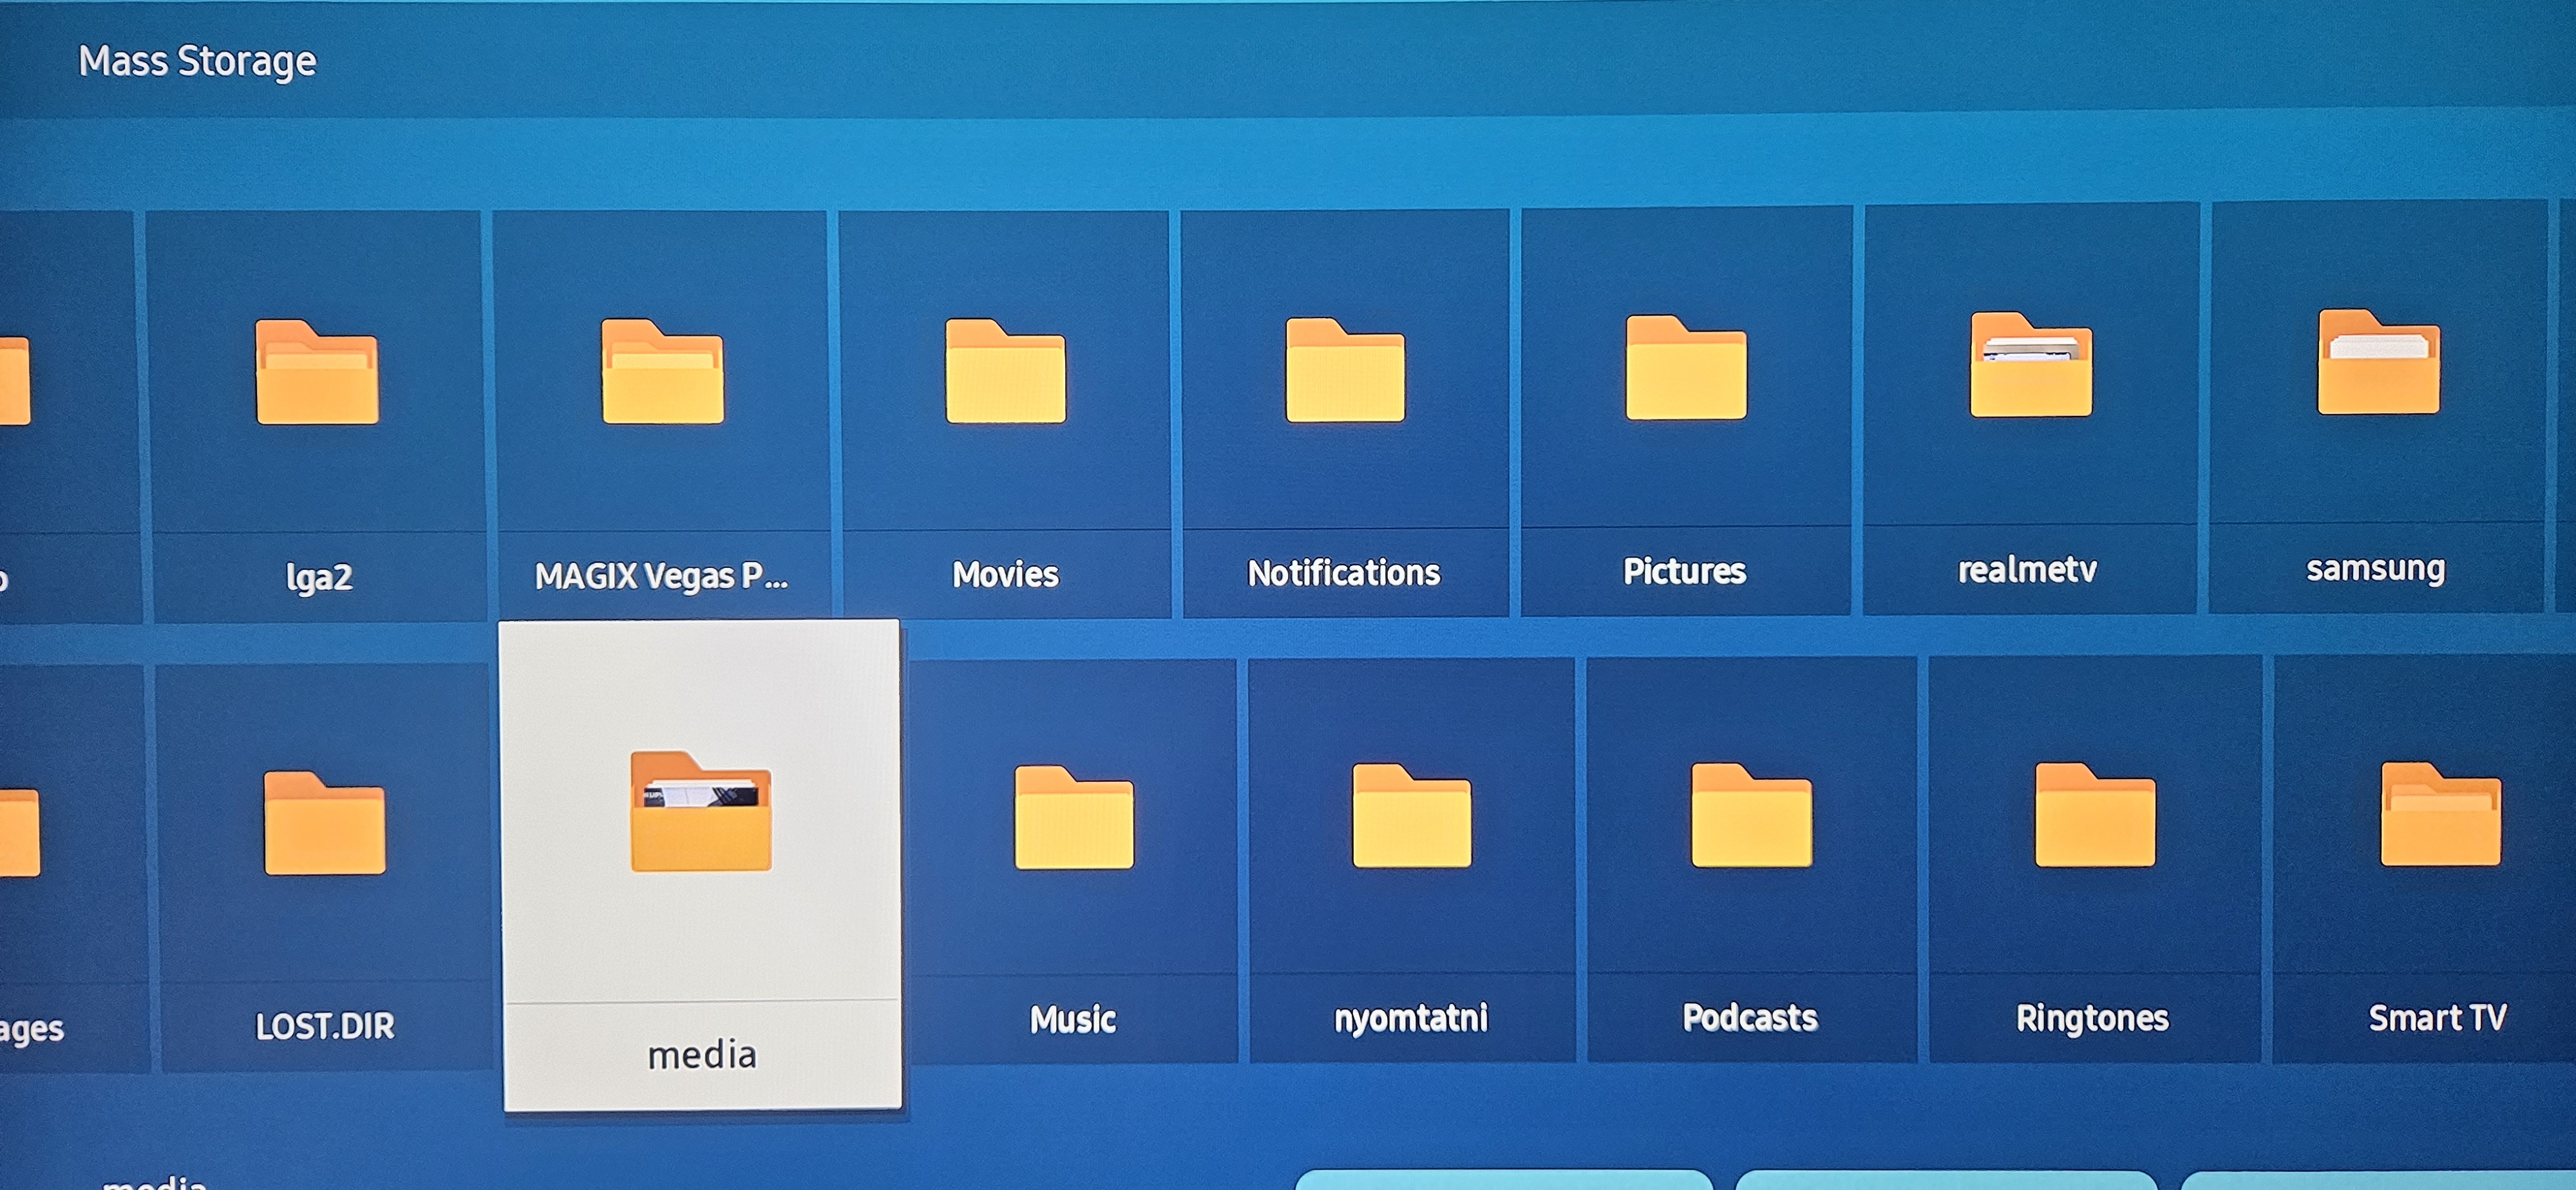Open the Smart TV folder icon
The width and height of the screenshot is (2576, 1190).
[x=2440, y=813]
